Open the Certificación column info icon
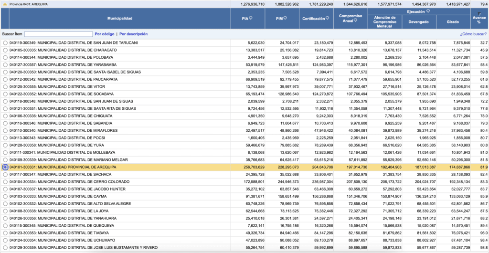Image resolution: width=489 pixels, height=253 pixels. 328,18
